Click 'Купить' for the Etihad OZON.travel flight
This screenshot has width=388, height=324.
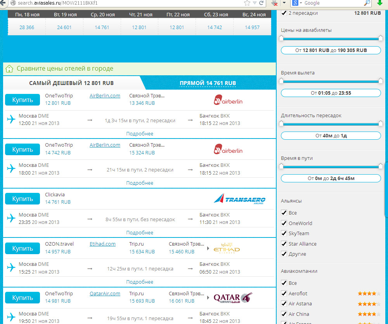23,248
